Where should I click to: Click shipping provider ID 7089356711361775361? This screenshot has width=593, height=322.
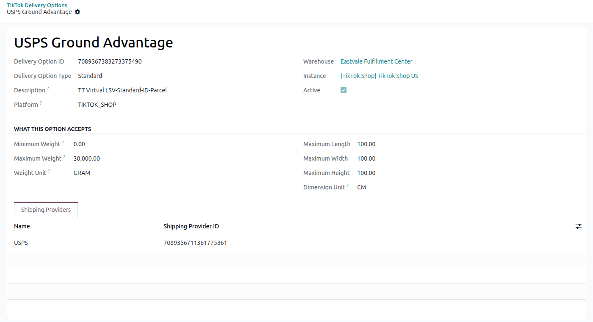[x=195, y=243]
